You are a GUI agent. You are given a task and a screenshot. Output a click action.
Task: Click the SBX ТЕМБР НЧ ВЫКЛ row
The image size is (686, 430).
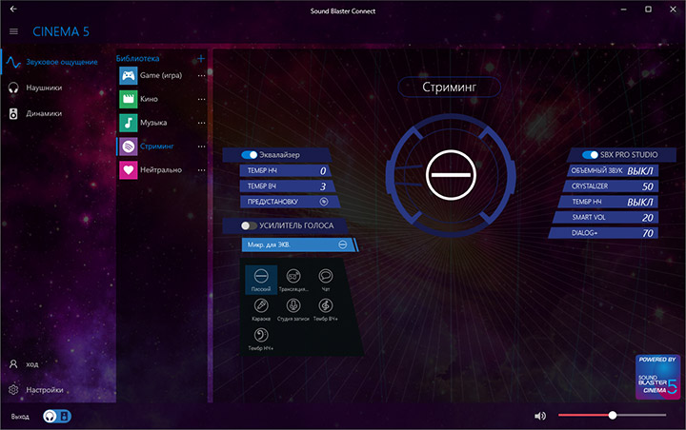[608, 202]
